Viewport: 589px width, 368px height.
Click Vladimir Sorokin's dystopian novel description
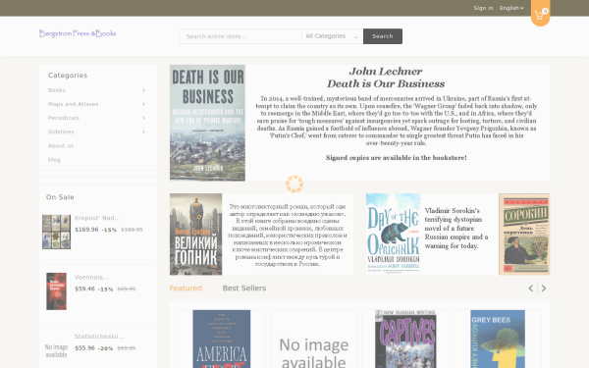coord(456,229)
